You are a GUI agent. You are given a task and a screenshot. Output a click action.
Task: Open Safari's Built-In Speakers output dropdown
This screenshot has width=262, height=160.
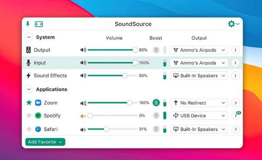199,129
